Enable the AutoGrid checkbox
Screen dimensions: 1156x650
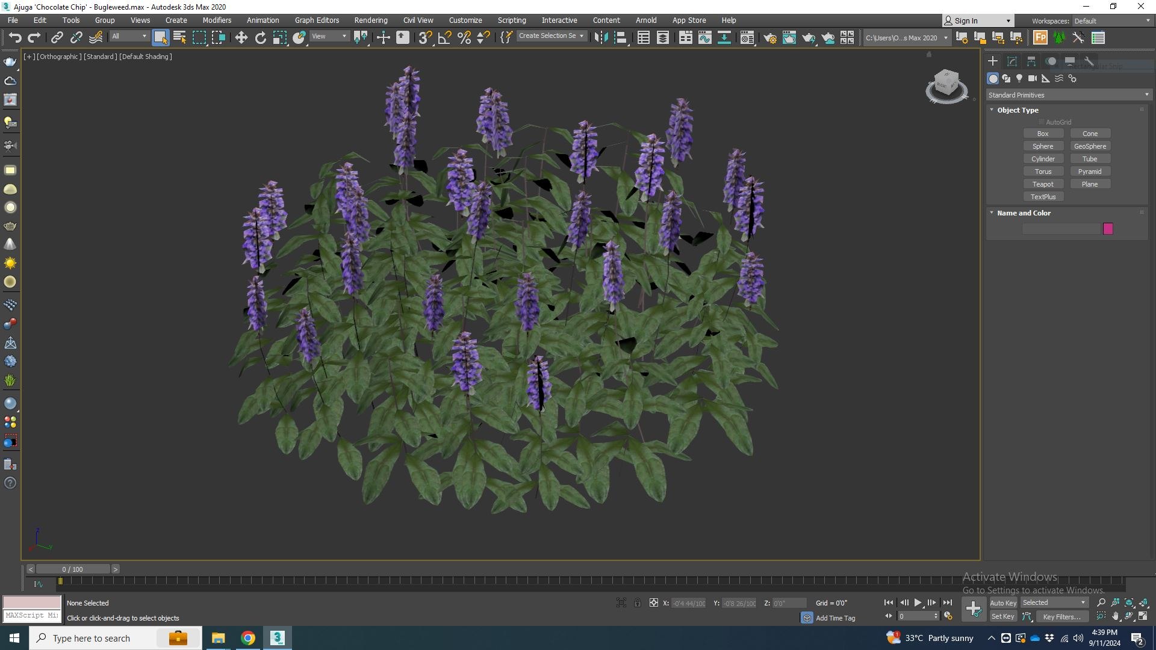(1042, 122)
